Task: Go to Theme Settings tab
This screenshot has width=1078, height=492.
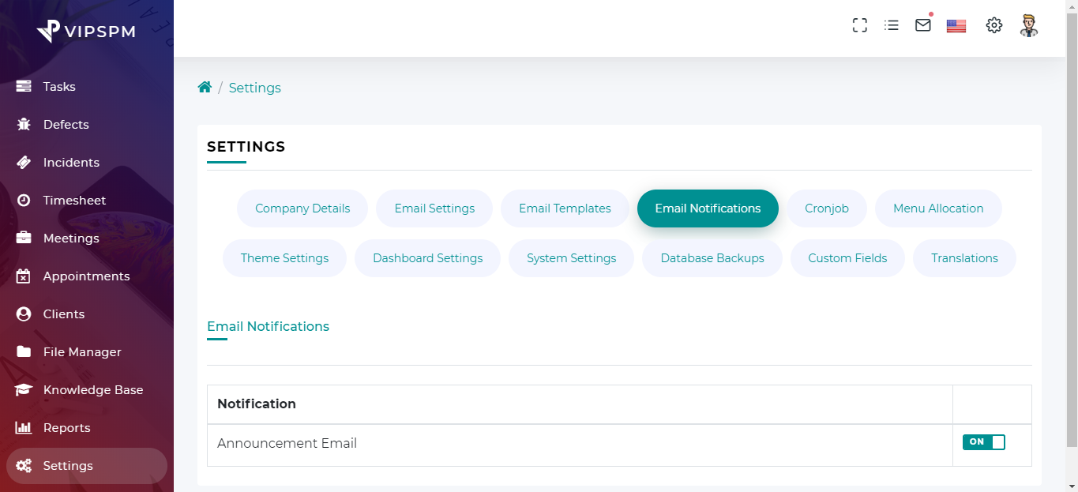Action: point(284,258)
